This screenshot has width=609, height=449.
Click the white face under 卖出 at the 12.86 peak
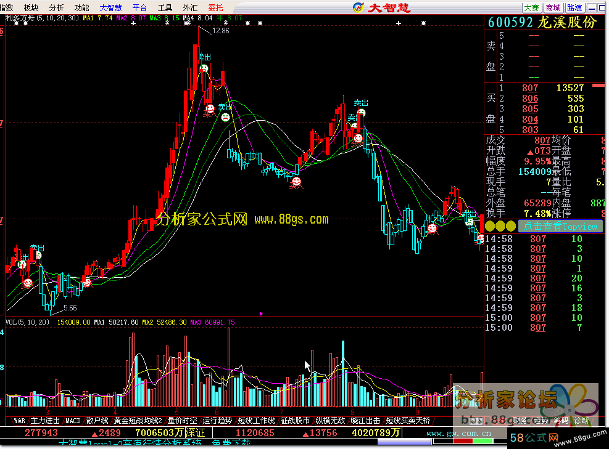pos(204,68)
